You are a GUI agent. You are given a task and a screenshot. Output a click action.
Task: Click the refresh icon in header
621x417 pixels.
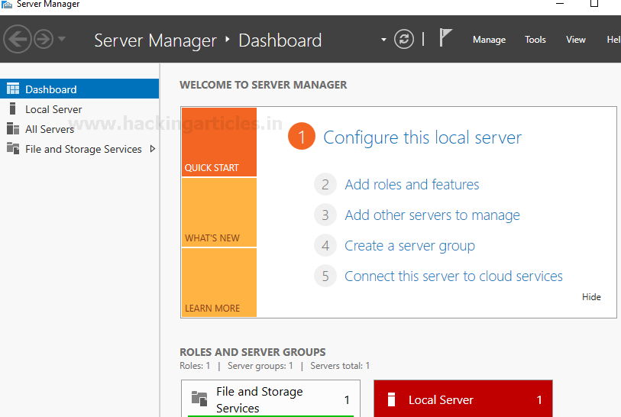(404, 39)
